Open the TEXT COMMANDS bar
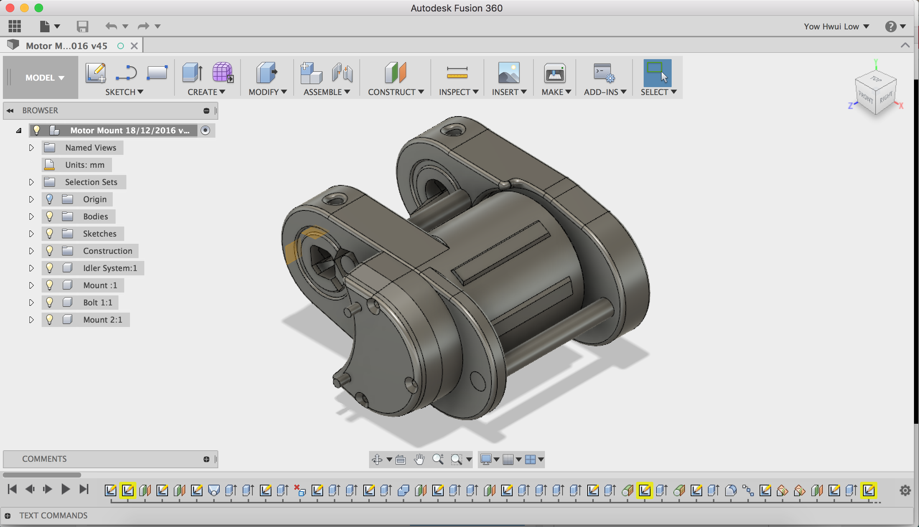 coord(53,516)
